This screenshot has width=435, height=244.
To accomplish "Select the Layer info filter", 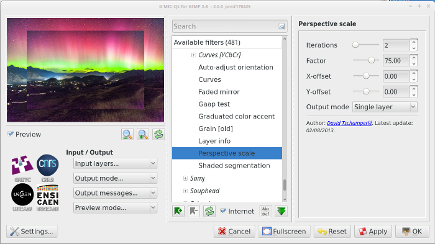I will point(214,141).
